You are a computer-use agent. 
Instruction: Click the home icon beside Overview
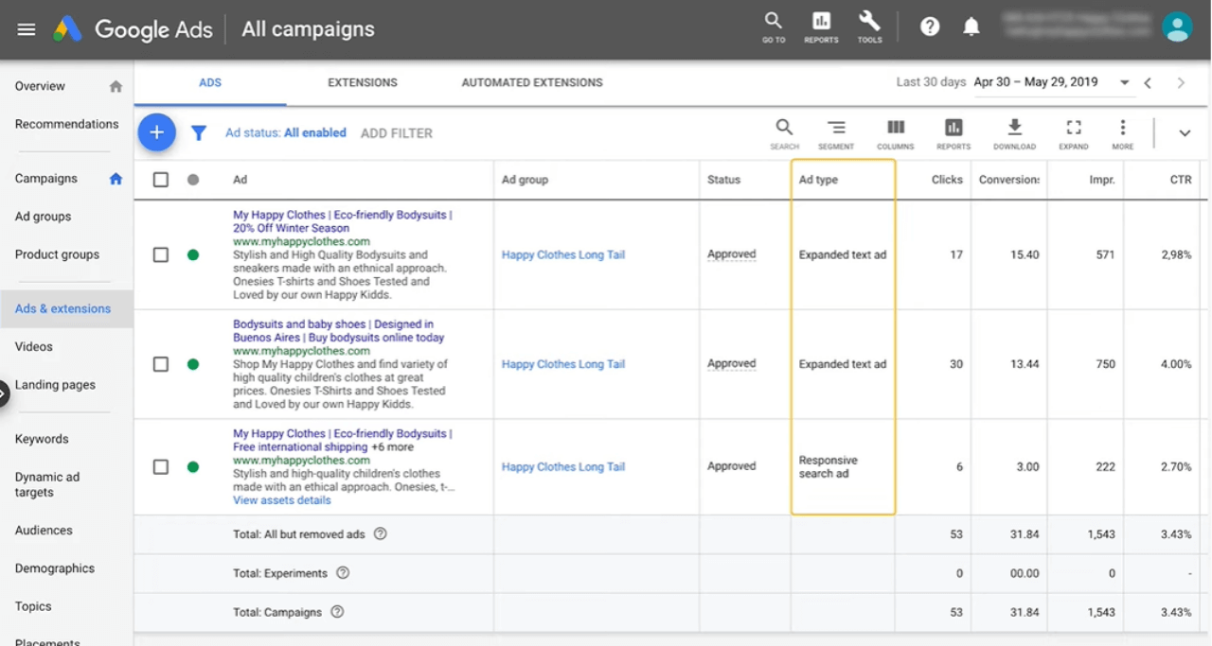tap(116, 86)
